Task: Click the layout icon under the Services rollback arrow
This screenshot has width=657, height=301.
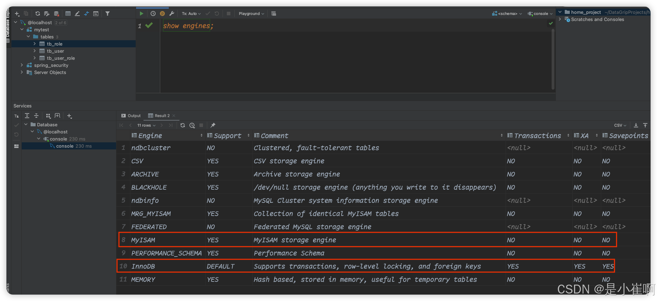Action: pos(16,146)
